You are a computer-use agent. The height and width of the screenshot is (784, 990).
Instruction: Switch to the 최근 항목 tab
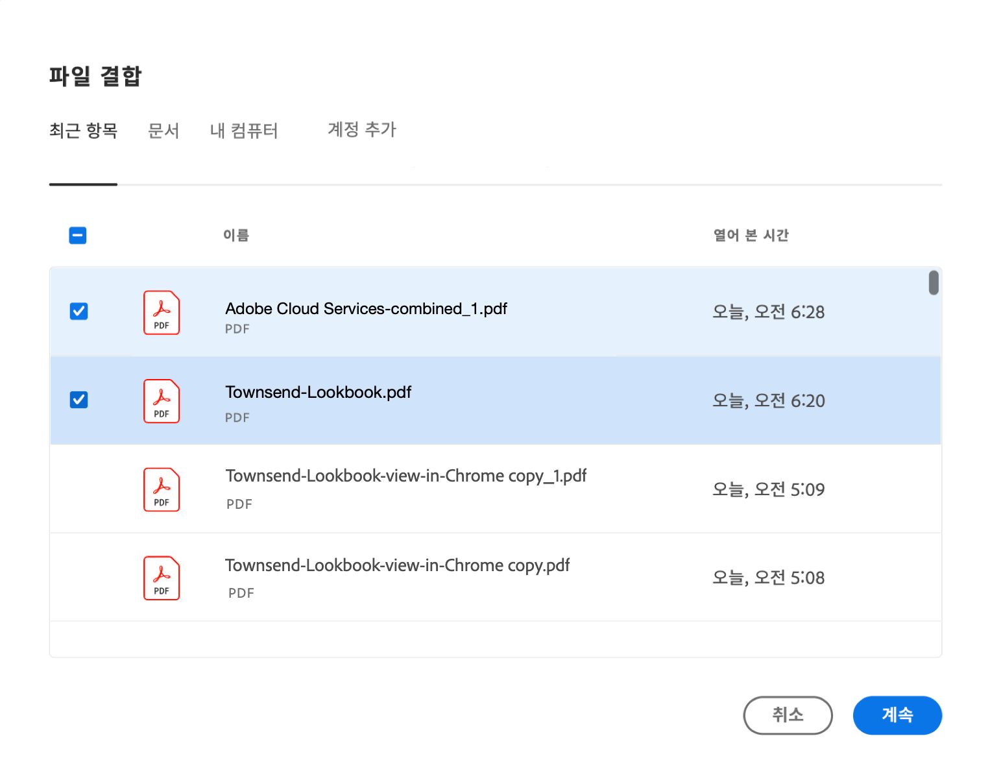(x=83, y=130)
